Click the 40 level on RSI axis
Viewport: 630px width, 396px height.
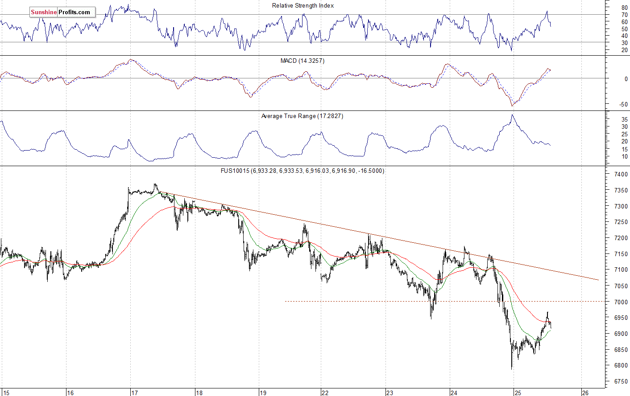coord(624,36)
